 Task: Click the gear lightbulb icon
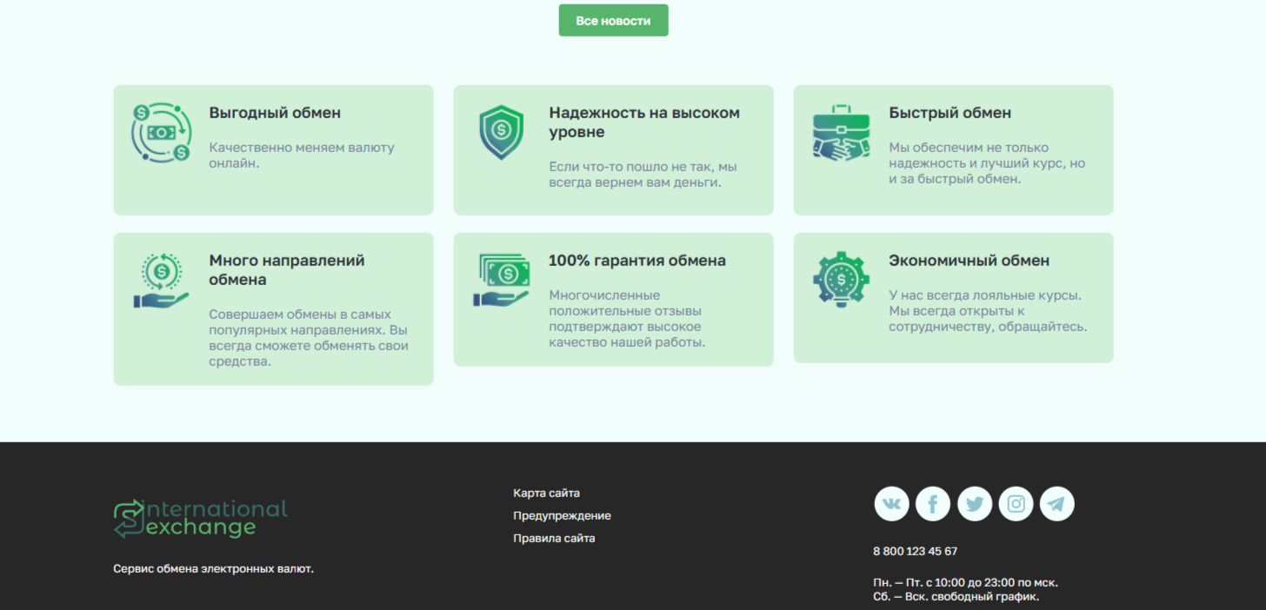pos(841,280)
